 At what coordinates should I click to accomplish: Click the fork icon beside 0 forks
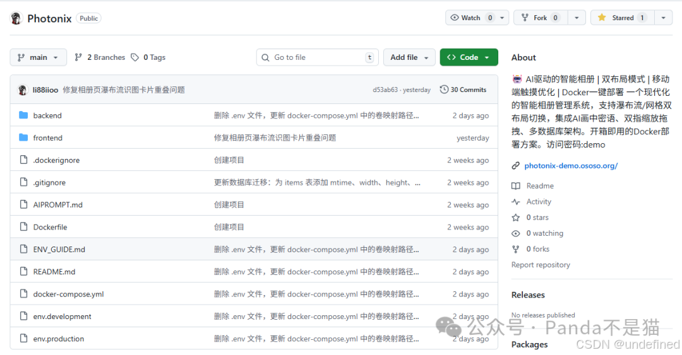click(x=516, y=249)
